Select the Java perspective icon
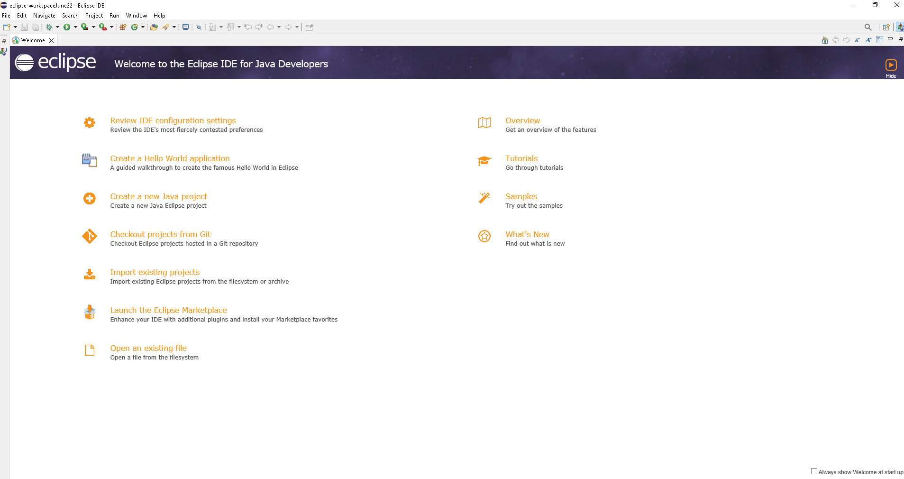Image resolution: width=904 pixels, height=479 pixels. click(900, 27)
